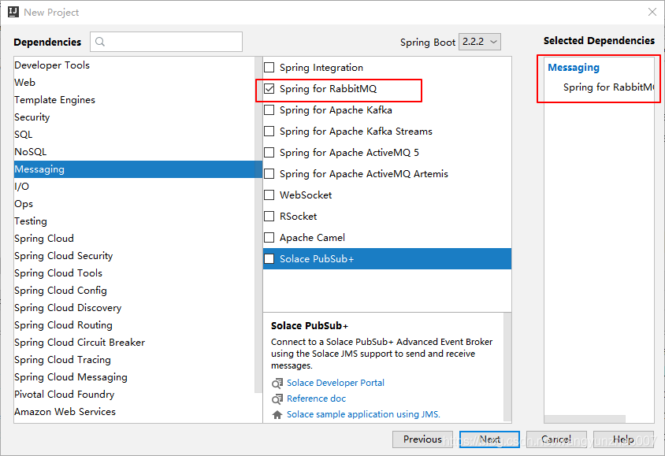
Task: Select Pivotal Cloud Foundry category
Action: pyautogui.click(x=134, y=395)
